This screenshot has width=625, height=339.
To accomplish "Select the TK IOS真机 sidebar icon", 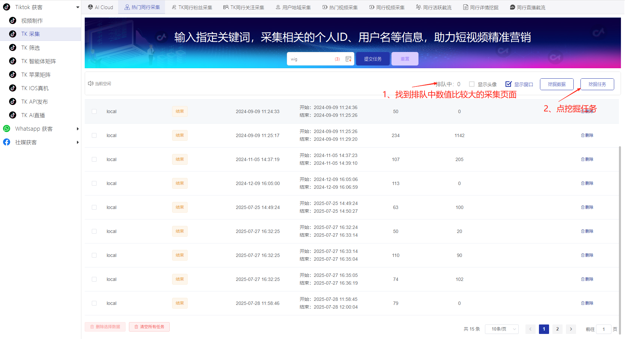I will 12,88.
